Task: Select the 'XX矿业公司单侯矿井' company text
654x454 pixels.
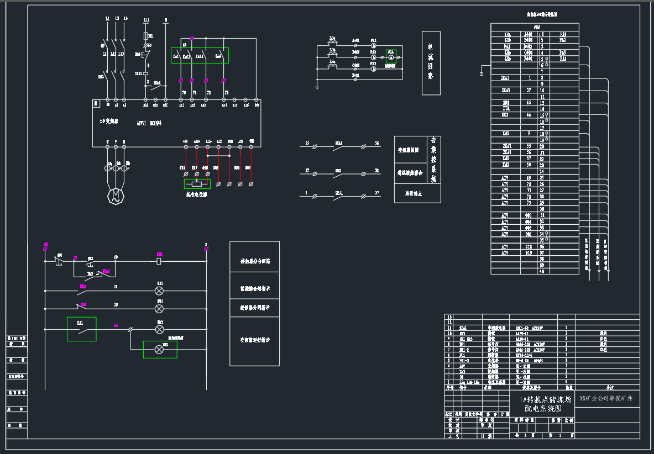Action: 605,398
